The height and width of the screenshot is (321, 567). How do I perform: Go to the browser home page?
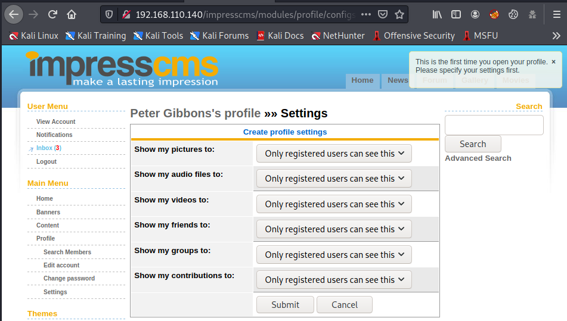pos(72,14)
